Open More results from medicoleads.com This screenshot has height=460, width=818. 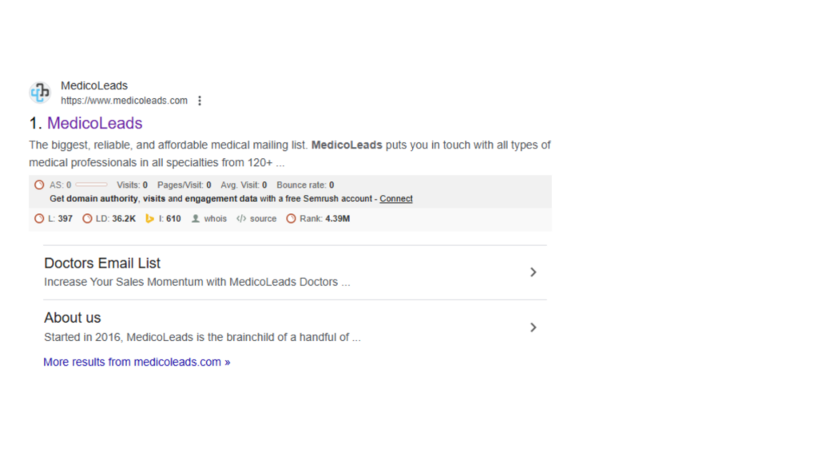coord(137,362)
